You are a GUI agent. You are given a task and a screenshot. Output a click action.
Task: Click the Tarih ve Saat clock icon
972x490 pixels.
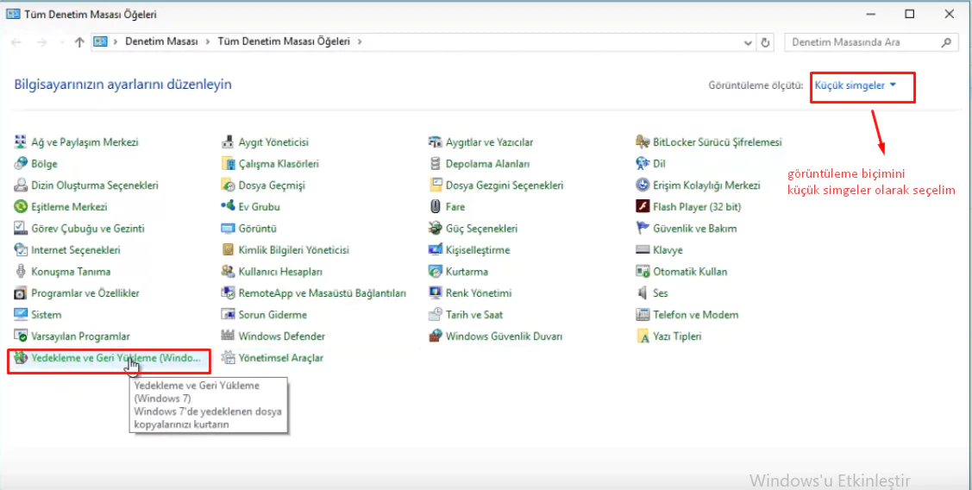436,315
